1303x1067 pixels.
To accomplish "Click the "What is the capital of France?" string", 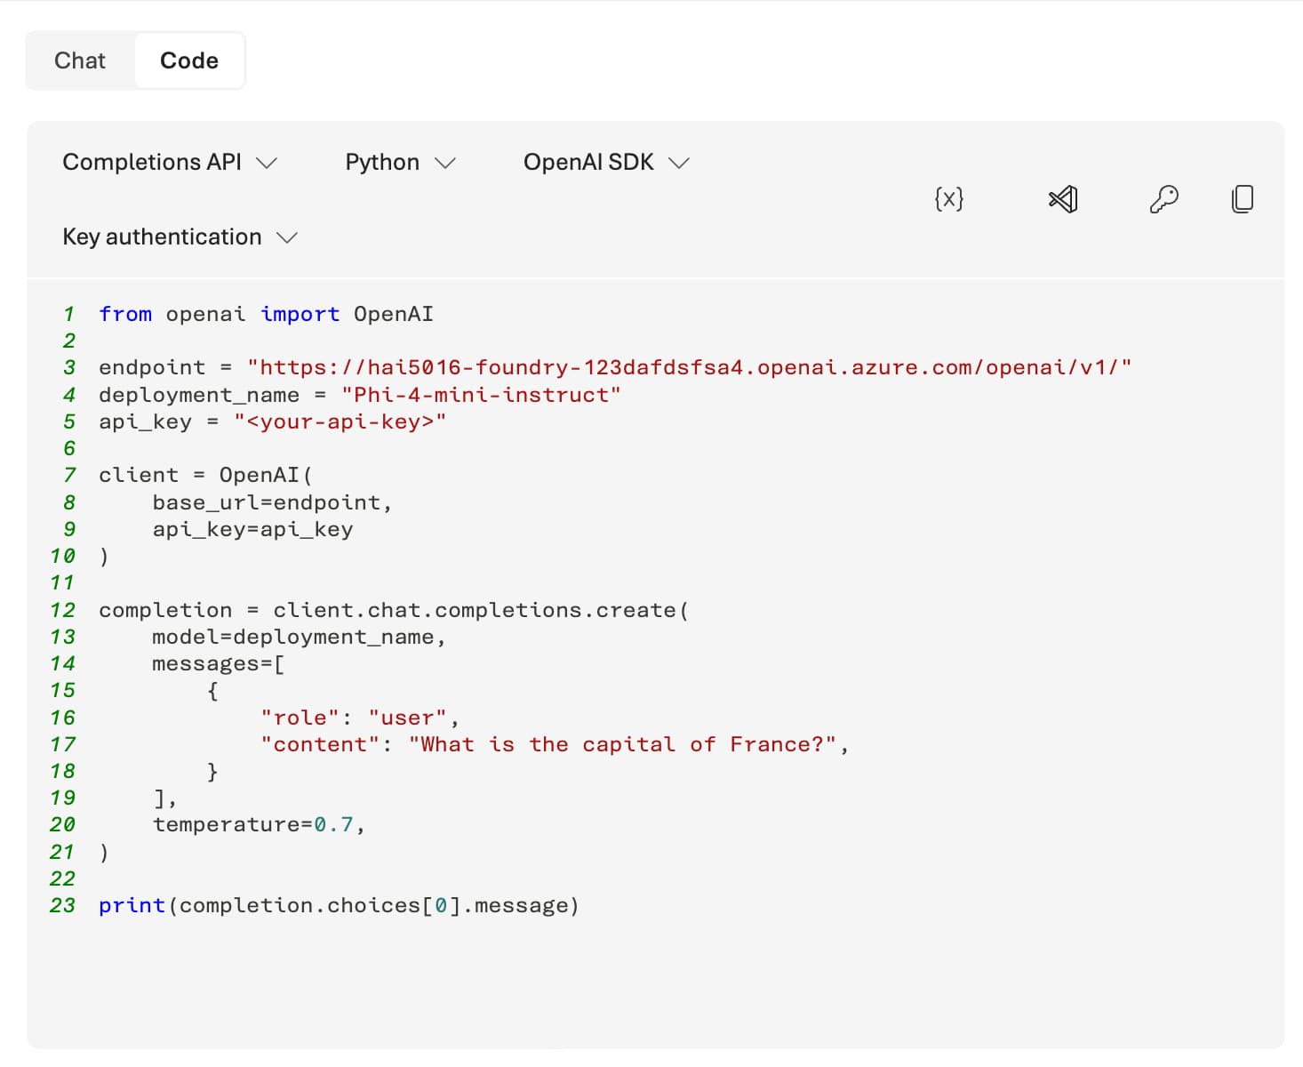I will click(x=622, y=744).
